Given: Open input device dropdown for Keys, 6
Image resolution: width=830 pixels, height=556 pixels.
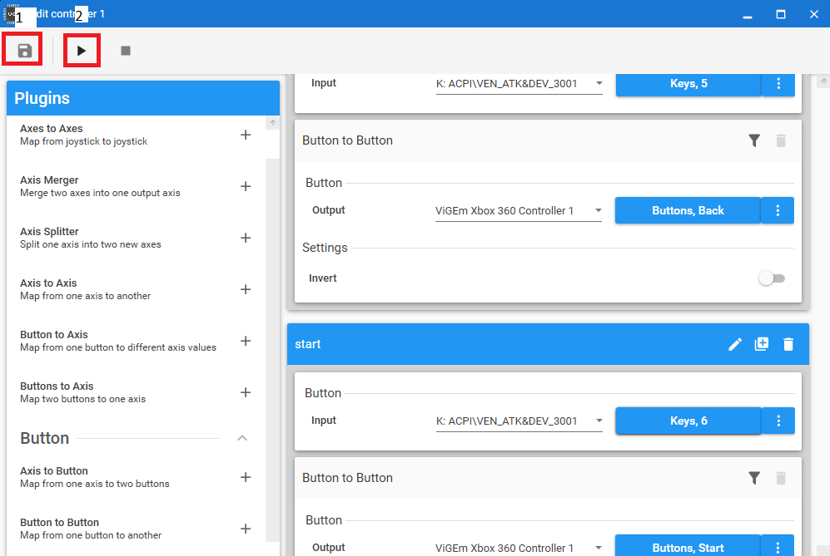Looking at the screenshot, I should [x=519, y=421].
